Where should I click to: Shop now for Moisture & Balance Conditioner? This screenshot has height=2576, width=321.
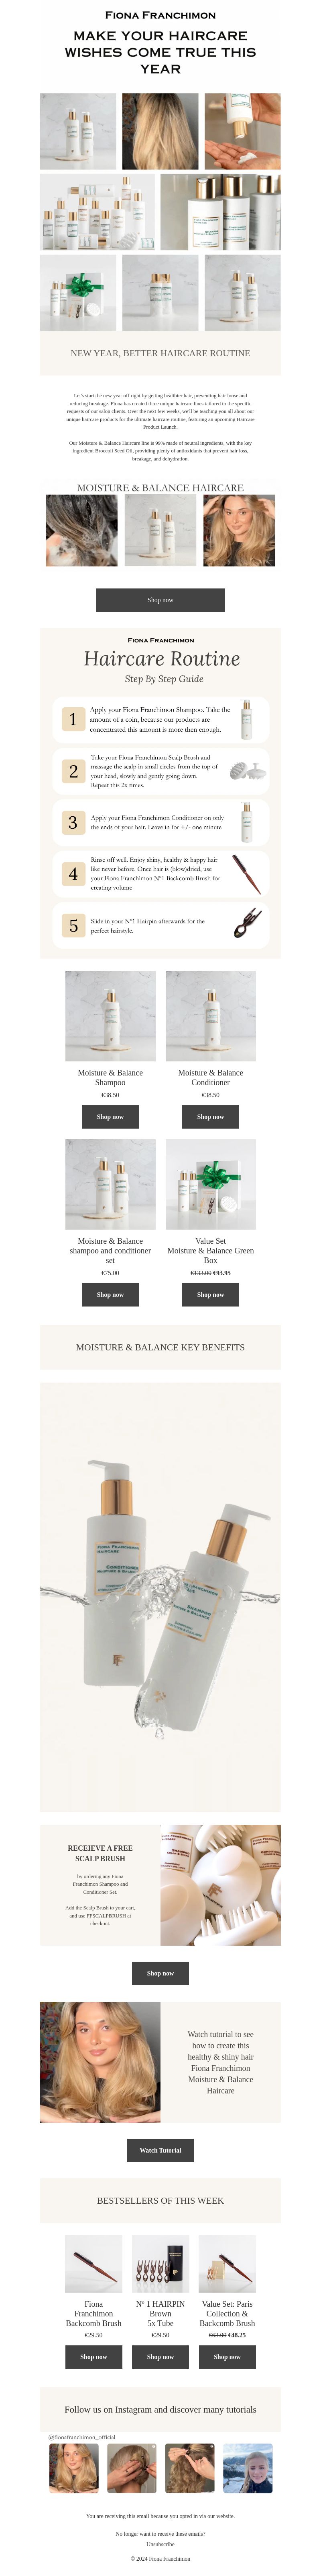click(x=210, y=1117)
